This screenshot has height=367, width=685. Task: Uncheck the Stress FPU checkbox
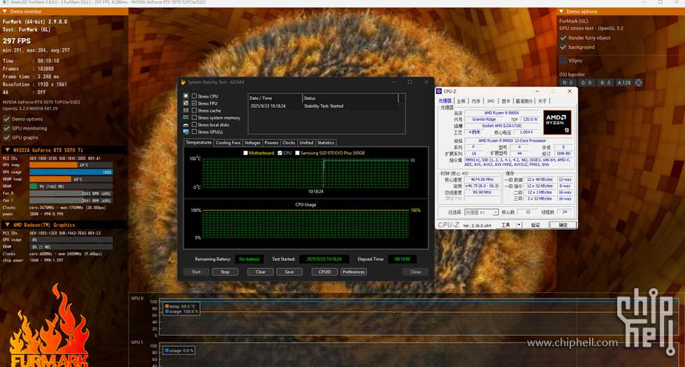194,103
